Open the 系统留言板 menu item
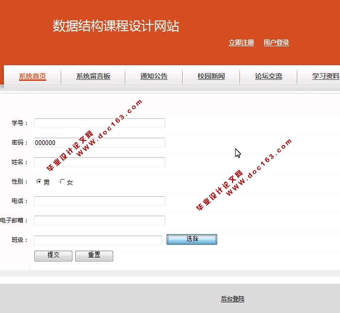 [x=93, y=76]
